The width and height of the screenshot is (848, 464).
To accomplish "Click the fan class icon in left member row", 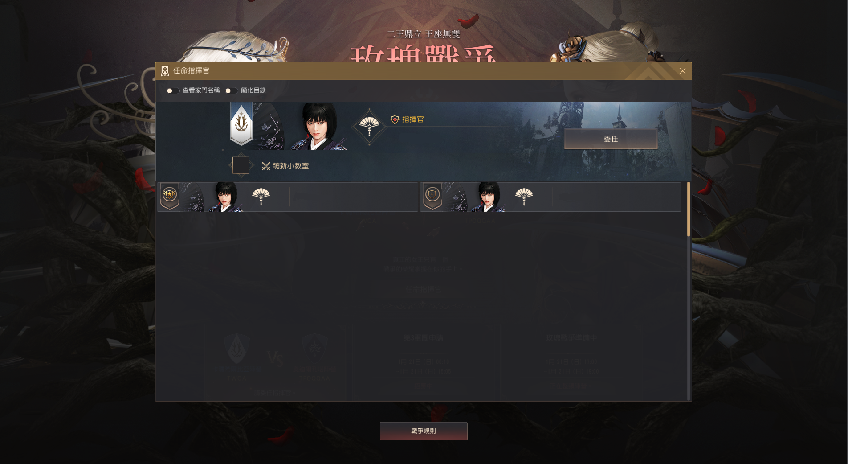I will (x=261, y=197).
